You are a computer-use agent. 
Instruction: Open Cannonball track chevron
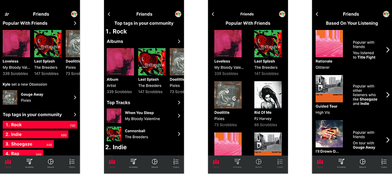[179, 134]
